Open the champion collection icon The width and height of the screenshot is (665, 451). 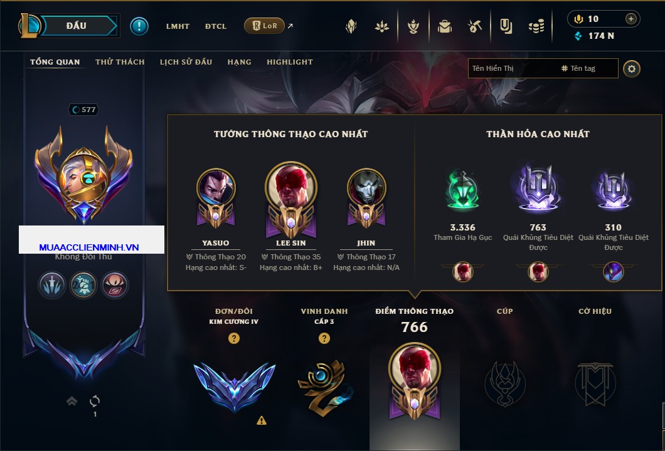pyautogui.click(x=351, y=26)
